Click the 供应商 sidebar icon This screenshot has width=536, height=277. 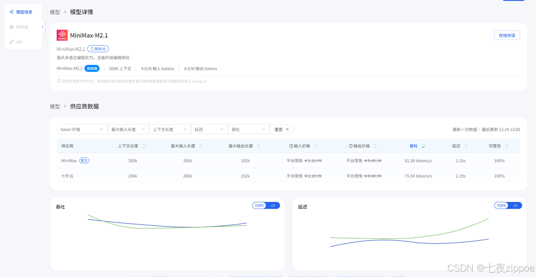[12, 27]
